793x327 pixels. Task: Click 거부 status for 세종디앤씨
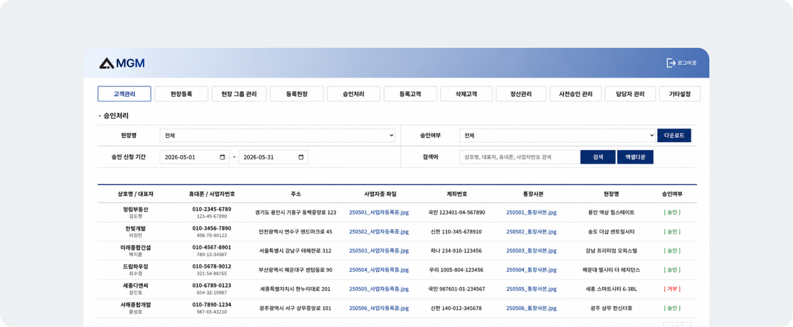click(672, 289)
